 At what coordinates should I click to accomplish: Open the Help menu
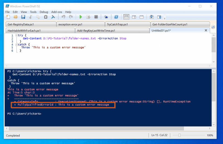(68, 12)
